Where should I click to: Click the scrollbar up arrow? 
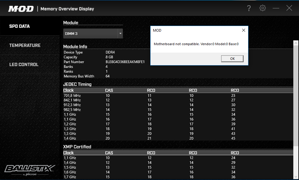point(296,43)
